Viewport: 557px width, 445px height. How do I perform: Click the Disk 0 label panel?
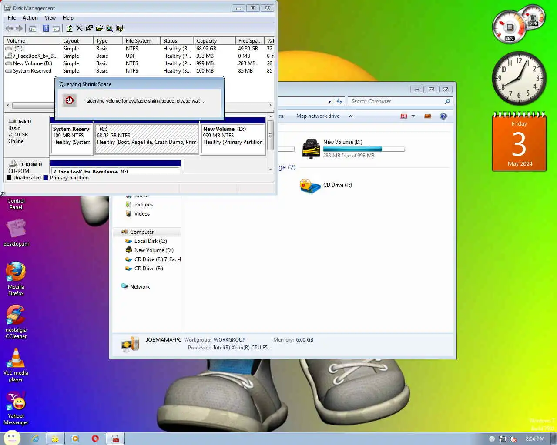coord(27,135)
